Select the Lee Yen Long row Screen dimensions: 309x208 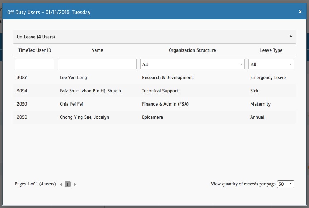coord(154,78)
